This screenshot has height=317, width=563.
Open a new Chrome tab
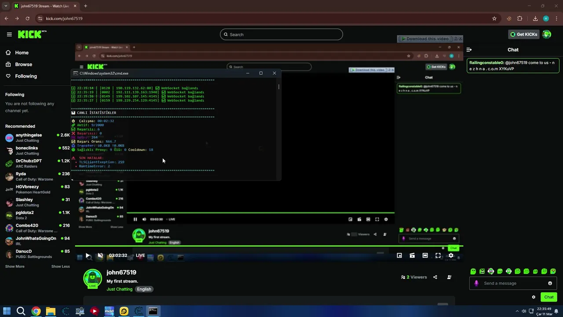coord(85,6)
